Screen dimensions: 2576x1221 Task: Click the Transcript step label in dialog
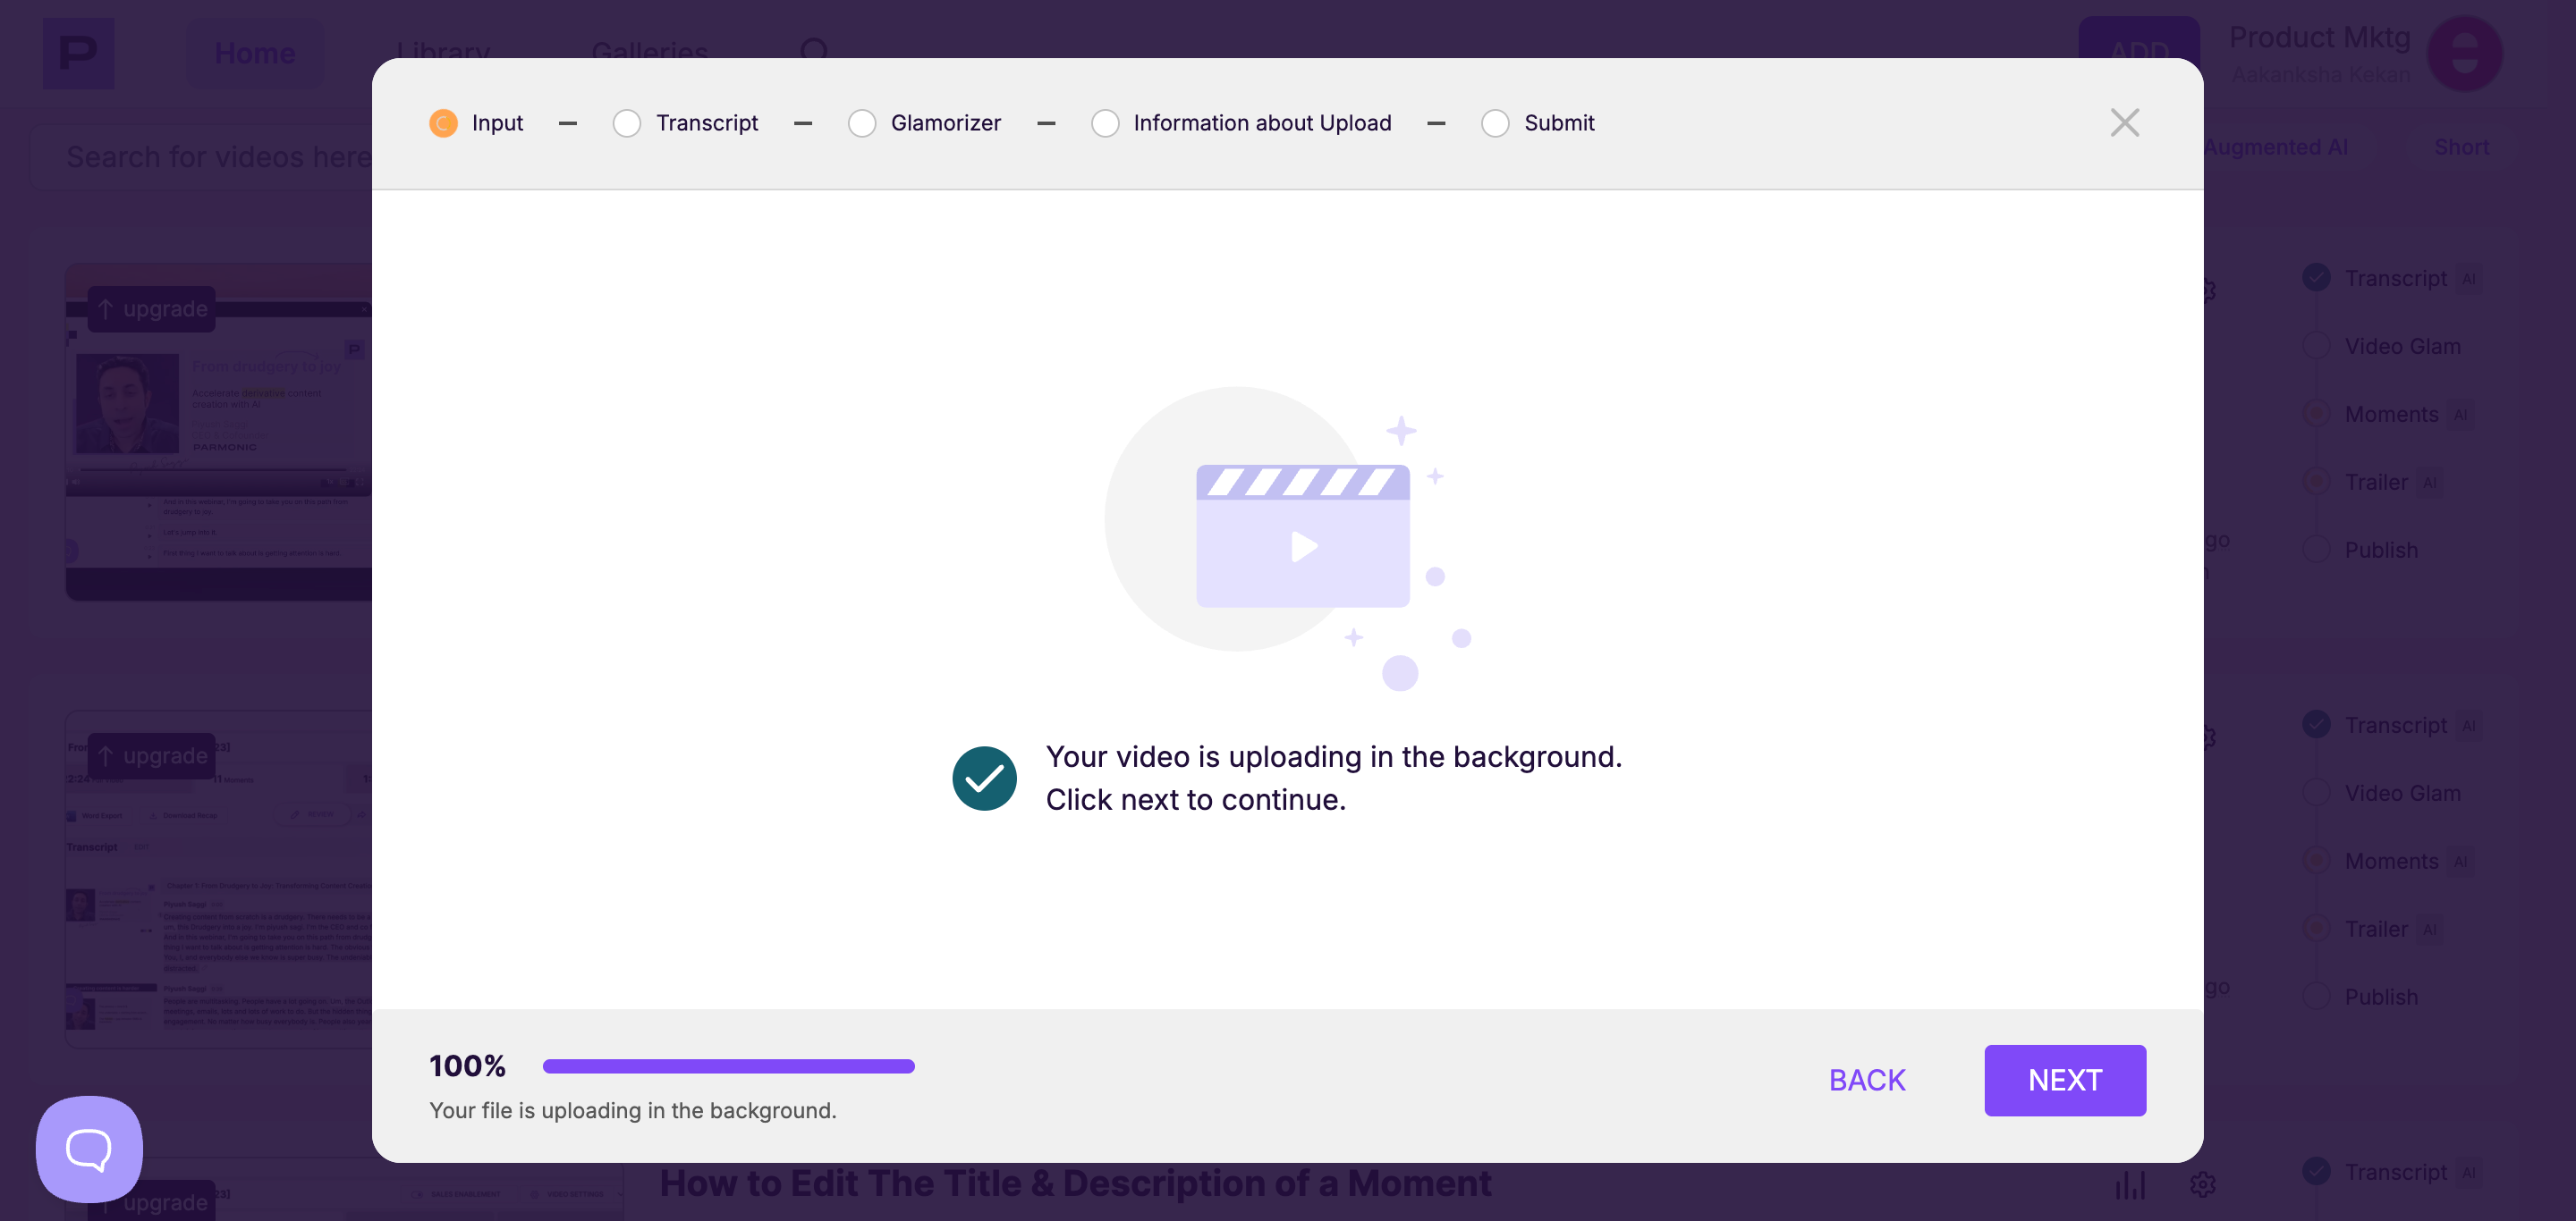tap(707, 122)
